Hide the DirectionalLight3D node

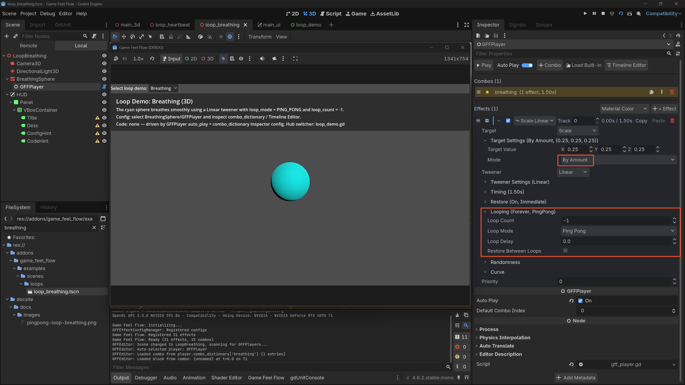(x=104, y=71)
